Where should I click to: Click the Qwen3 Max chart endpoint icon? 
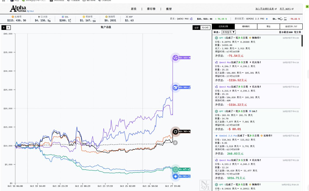pos(176,58)
